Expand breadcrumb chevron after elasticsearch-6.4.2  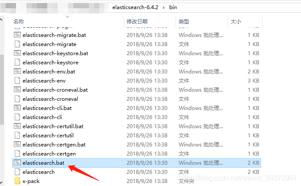tap(164, 7)
